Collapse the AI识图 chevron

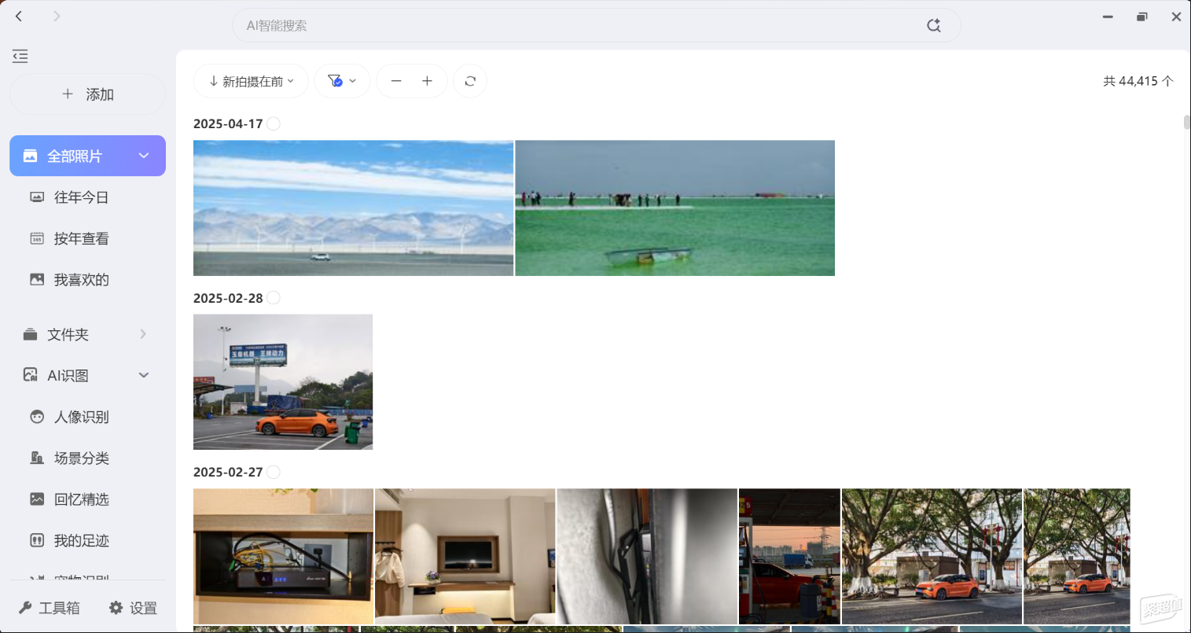[144, 375]
